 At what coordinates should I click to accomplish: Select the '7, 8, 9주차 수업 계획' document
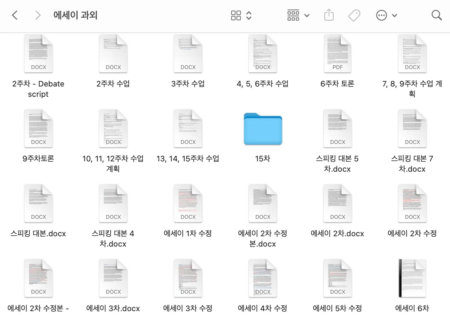412,53
